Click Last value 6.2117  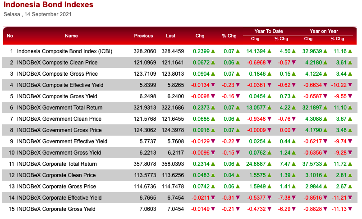coord(176,153)
